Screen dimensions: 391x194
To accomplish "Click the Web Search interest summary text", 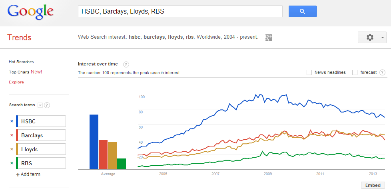I will (x=168, y=38).
